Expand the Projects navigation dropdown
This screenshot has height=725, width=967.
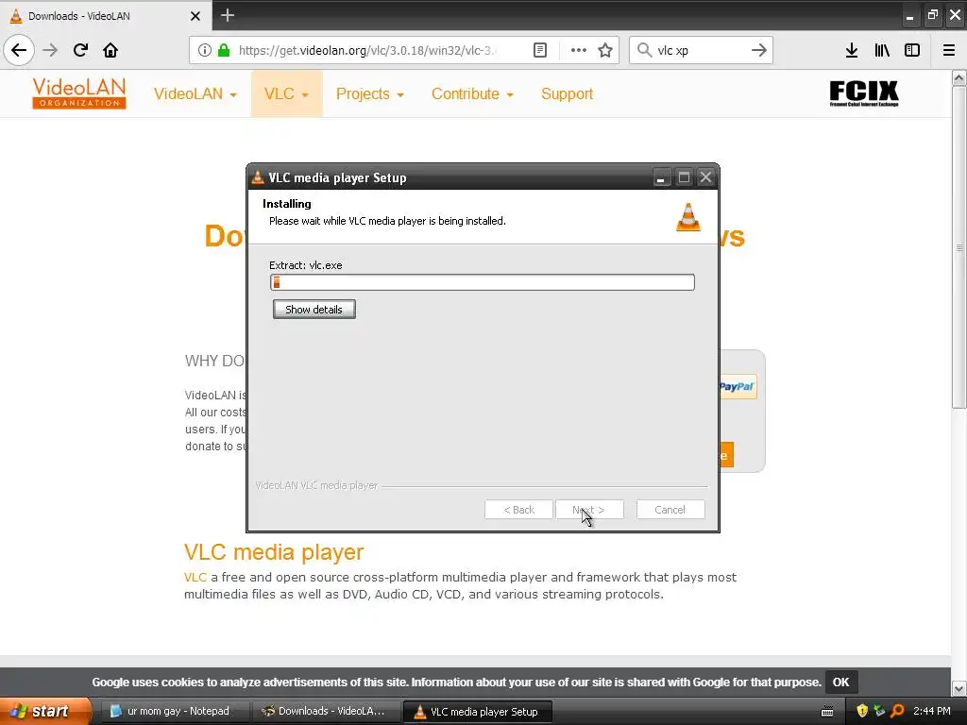[x=369, y=93]
